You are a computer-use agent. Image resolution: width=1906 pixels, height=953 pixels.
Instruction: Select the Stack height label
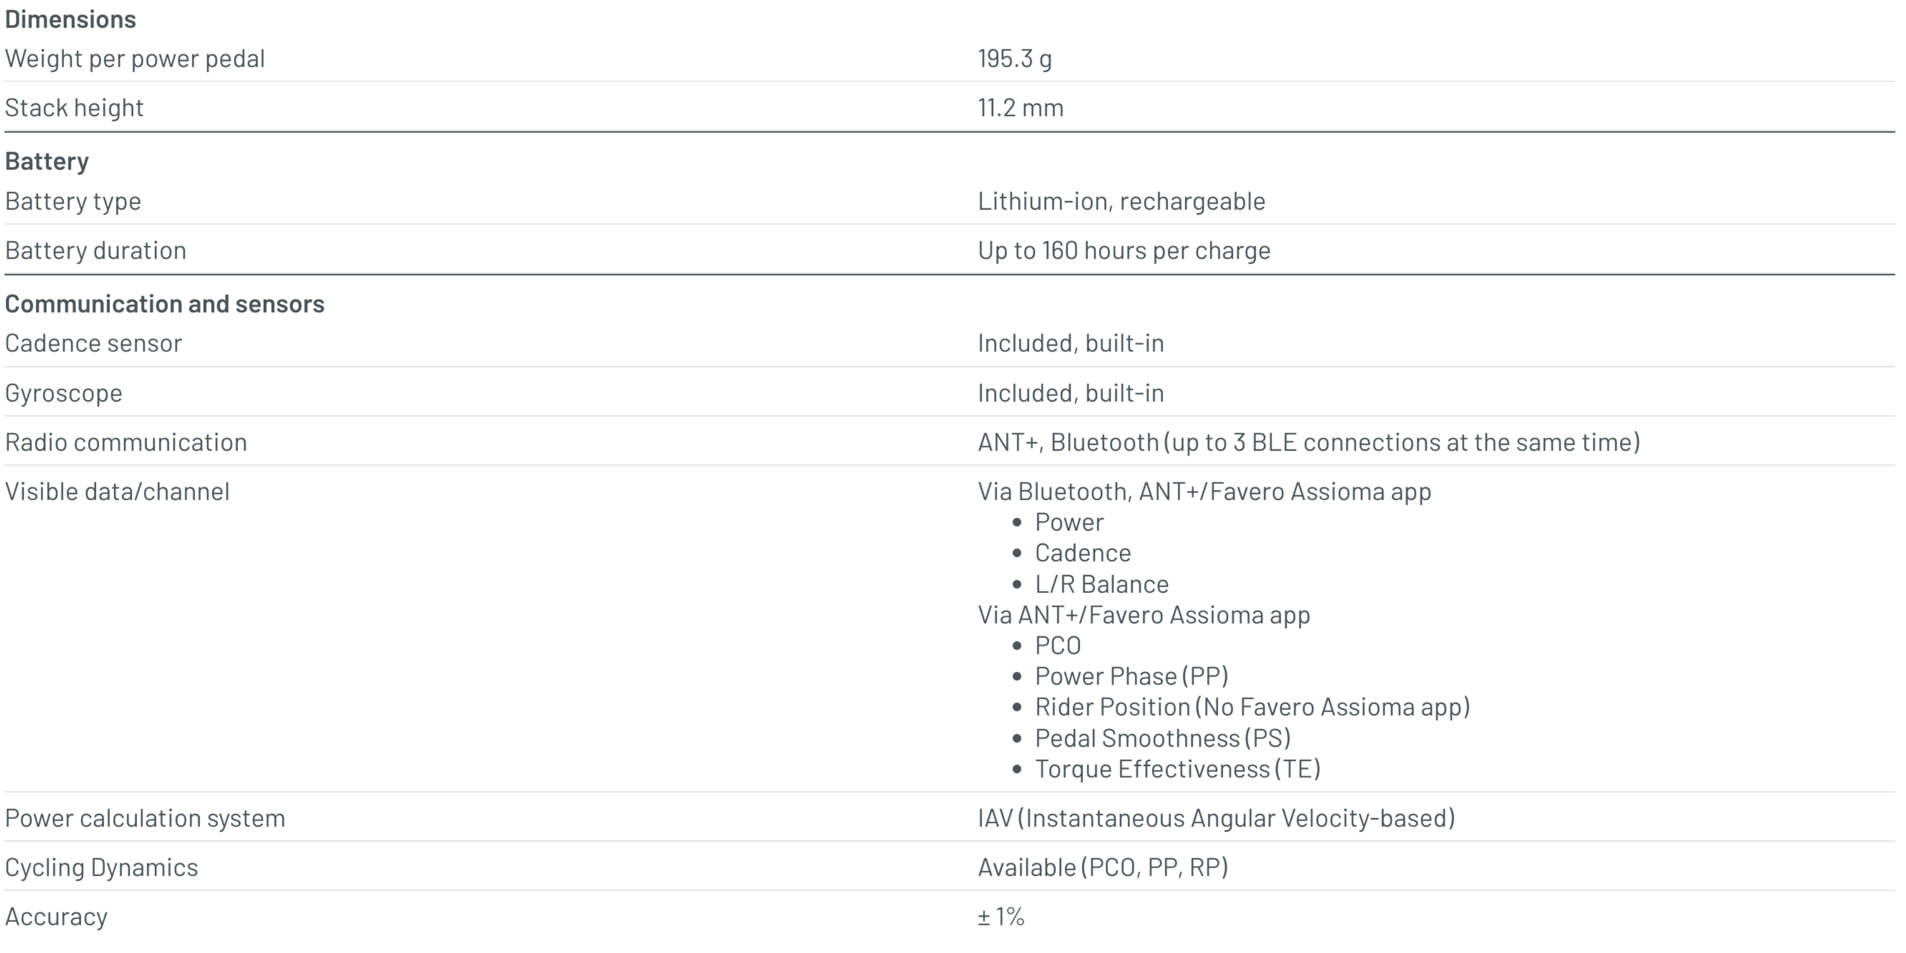(x=74, y=108)
